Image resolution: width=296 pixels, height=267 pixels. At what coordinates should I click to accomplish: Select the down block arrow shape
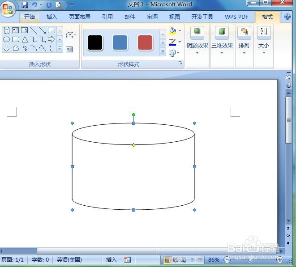tap(7, 48)
